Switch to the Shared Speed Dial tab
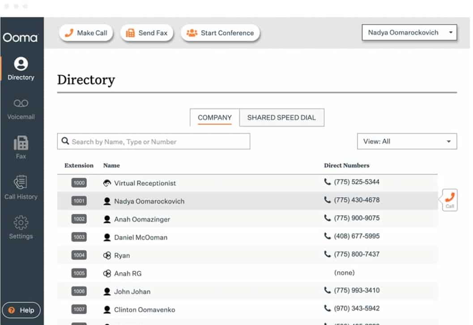This screenshot has width=473, height=325. point(281,118)
